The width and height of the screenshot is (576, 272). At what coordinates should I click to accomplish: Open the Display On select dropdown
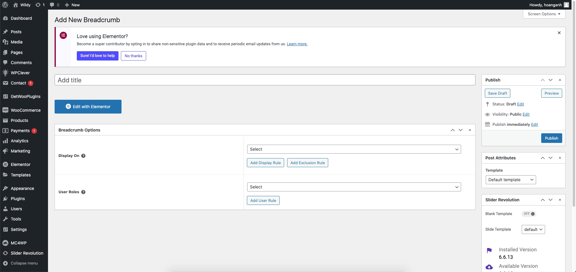click(x=354, y=149)
